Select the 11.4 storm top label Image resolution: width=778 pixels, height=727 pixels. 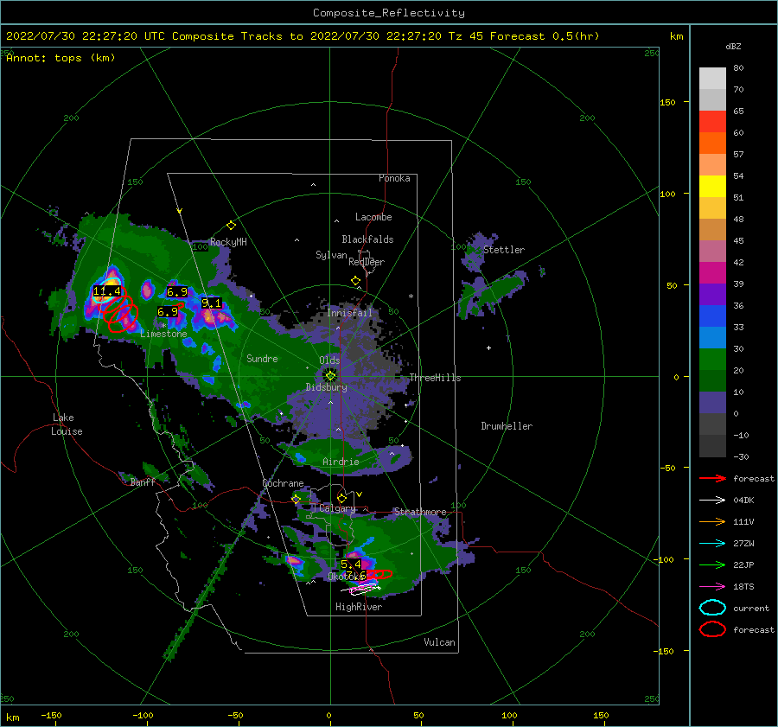[x=106, y=291]
